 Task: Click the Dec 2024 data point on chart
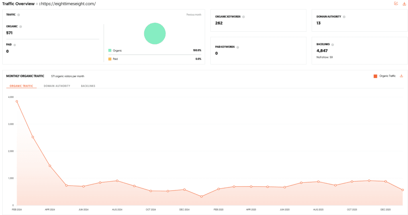pos(184,190)
